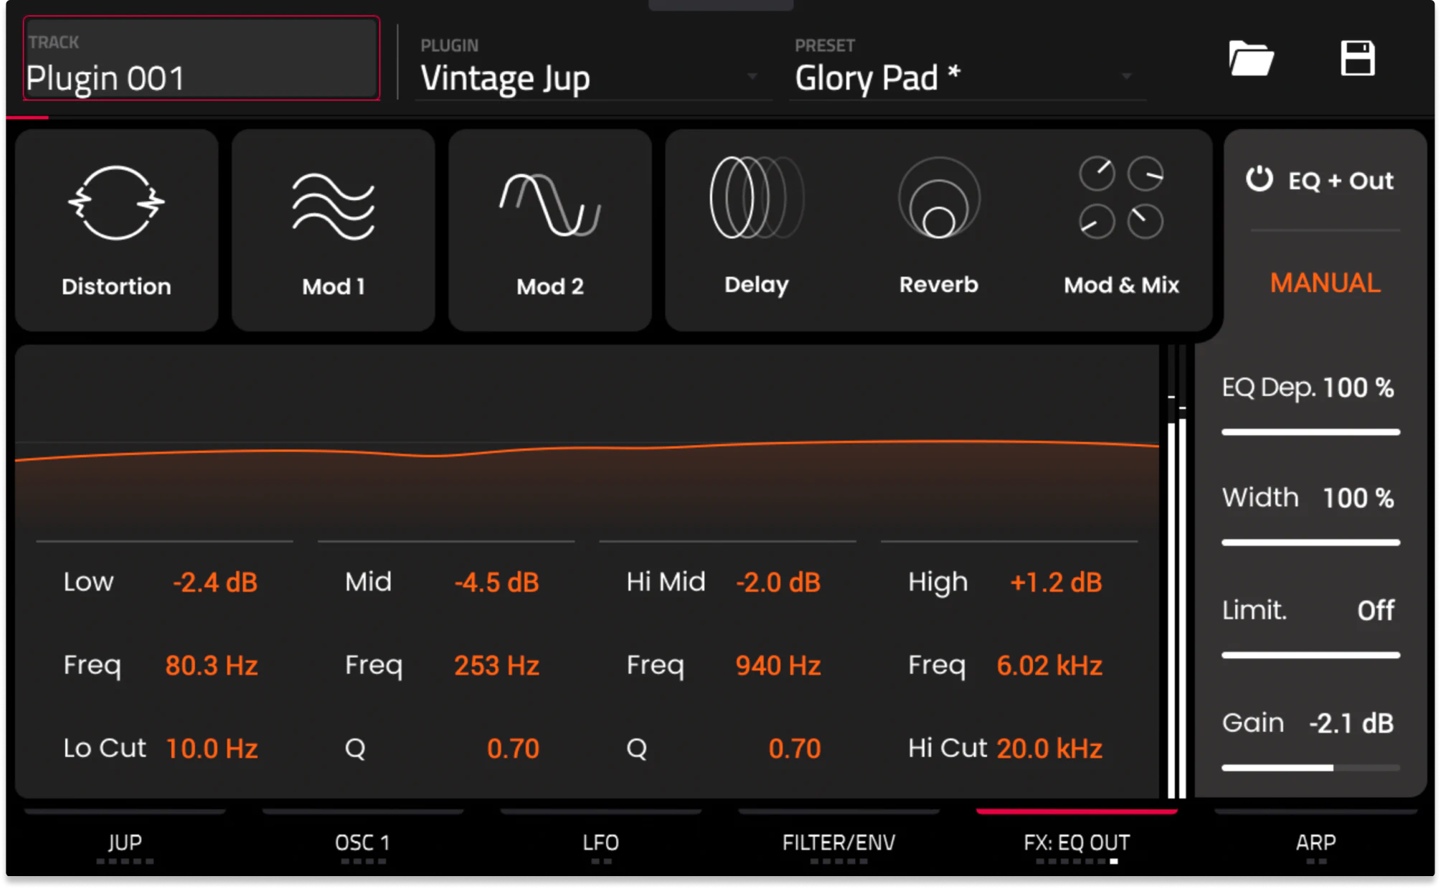The image size is (1441, 889).
Task: Open the Track Plugin 001 selector
Action: click(202, 60)
